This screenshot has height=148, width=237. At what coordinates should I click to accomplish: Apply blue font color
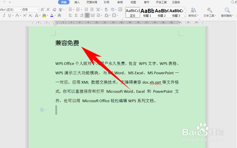(52, 15)
